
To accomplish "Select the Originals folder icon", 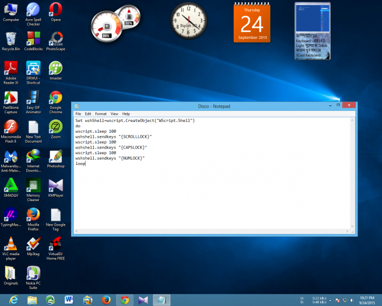I will tap(11, 276).
